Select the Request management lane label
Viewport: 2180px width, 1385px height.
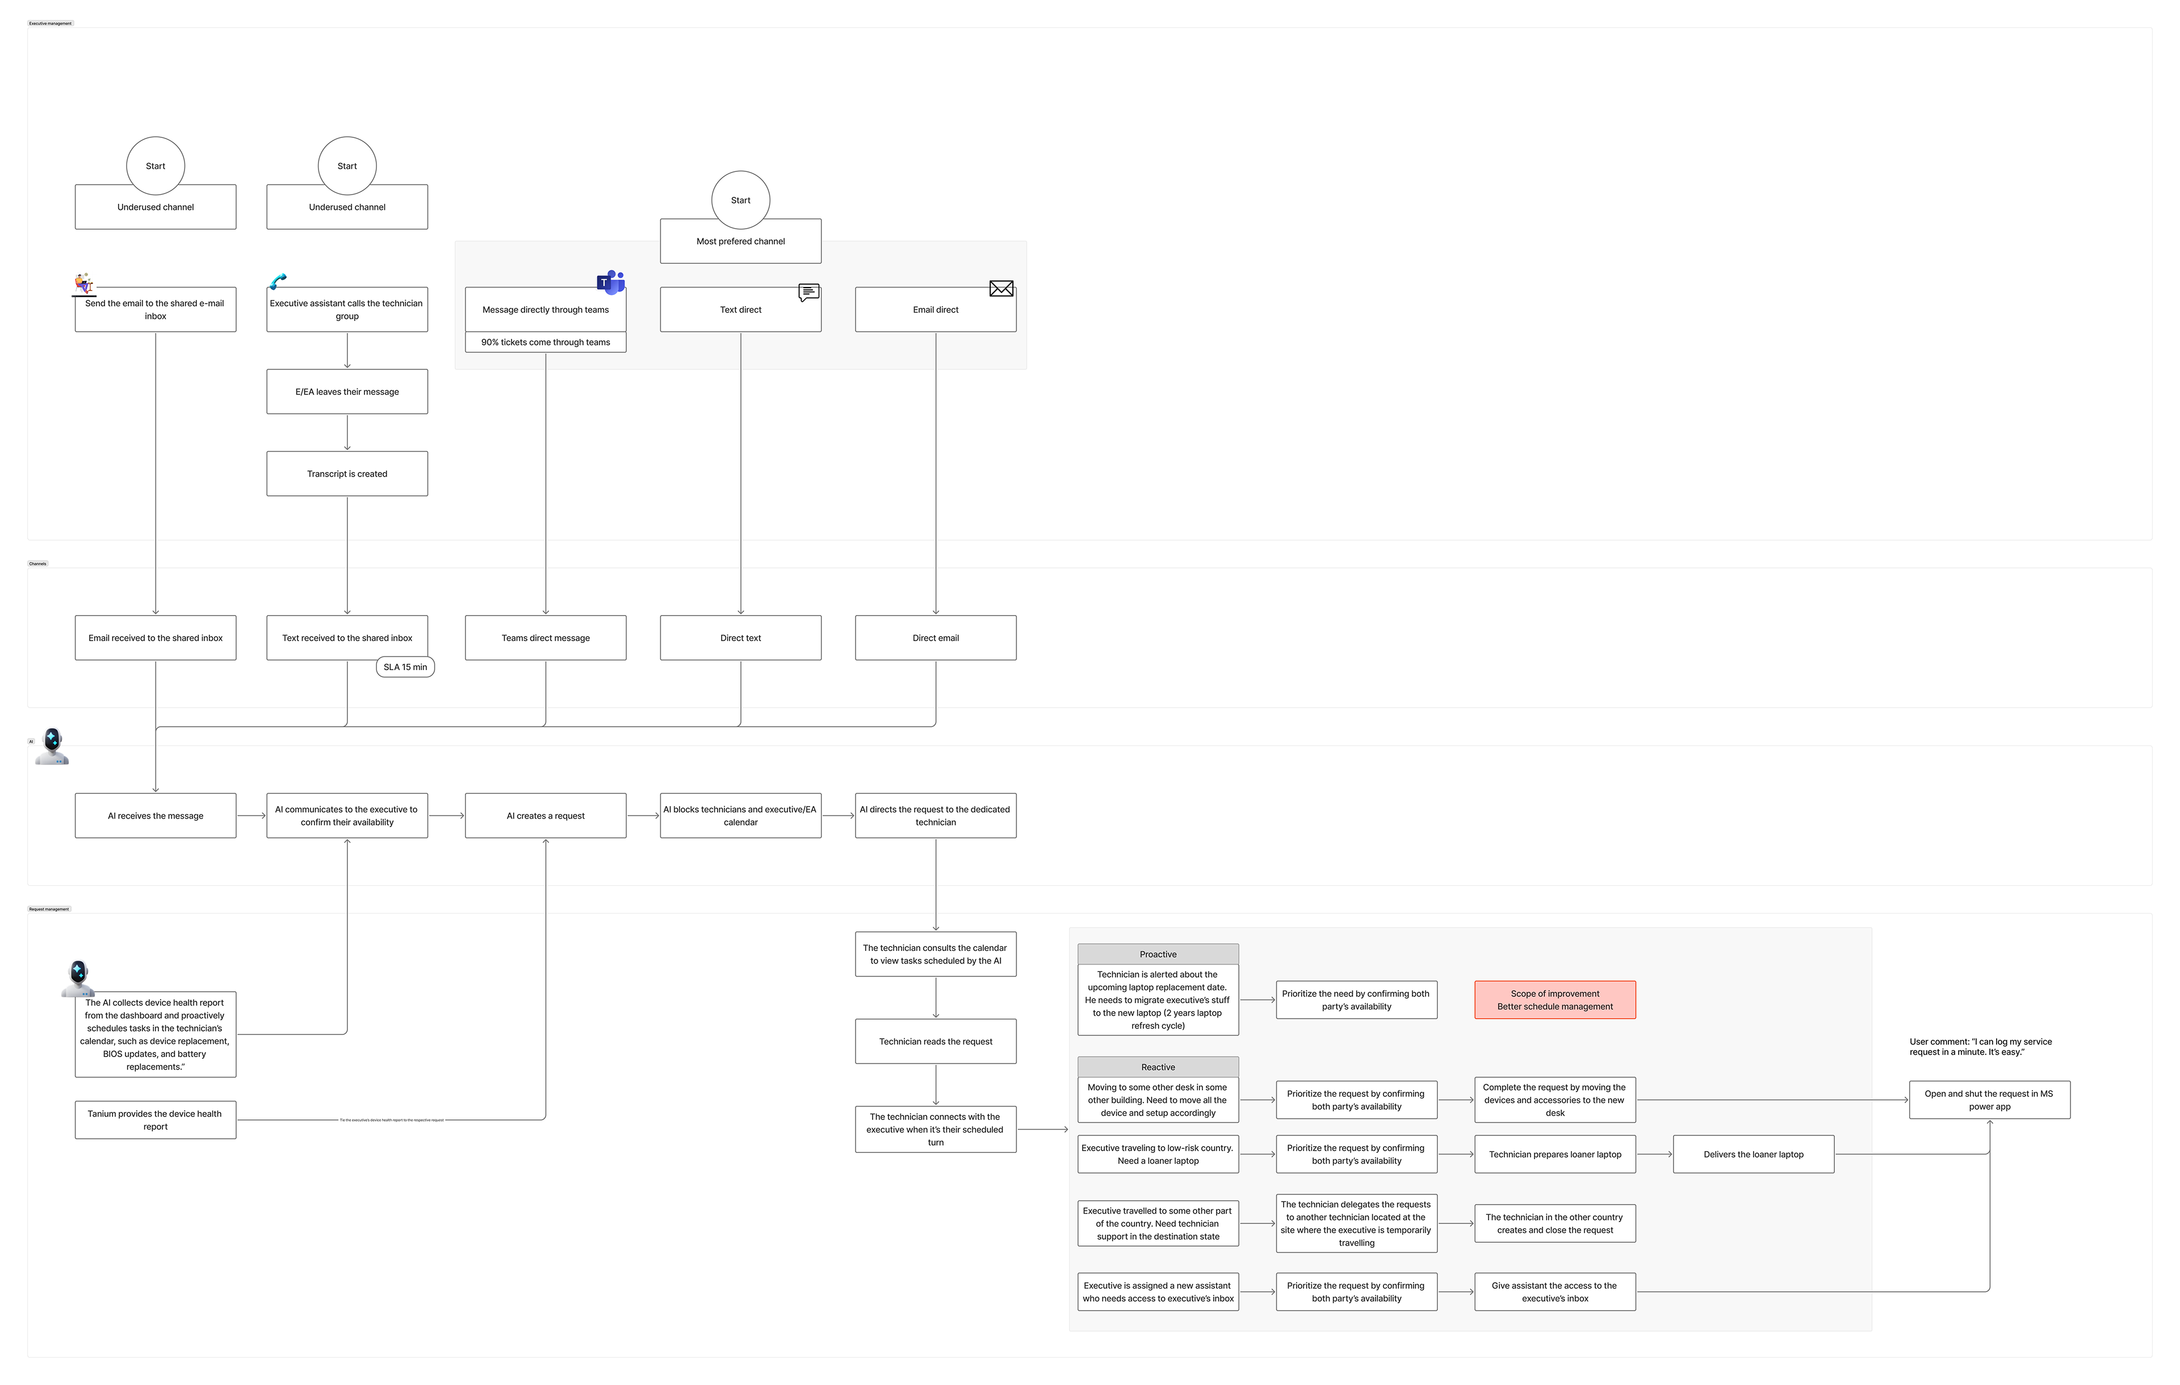point(49,909)
